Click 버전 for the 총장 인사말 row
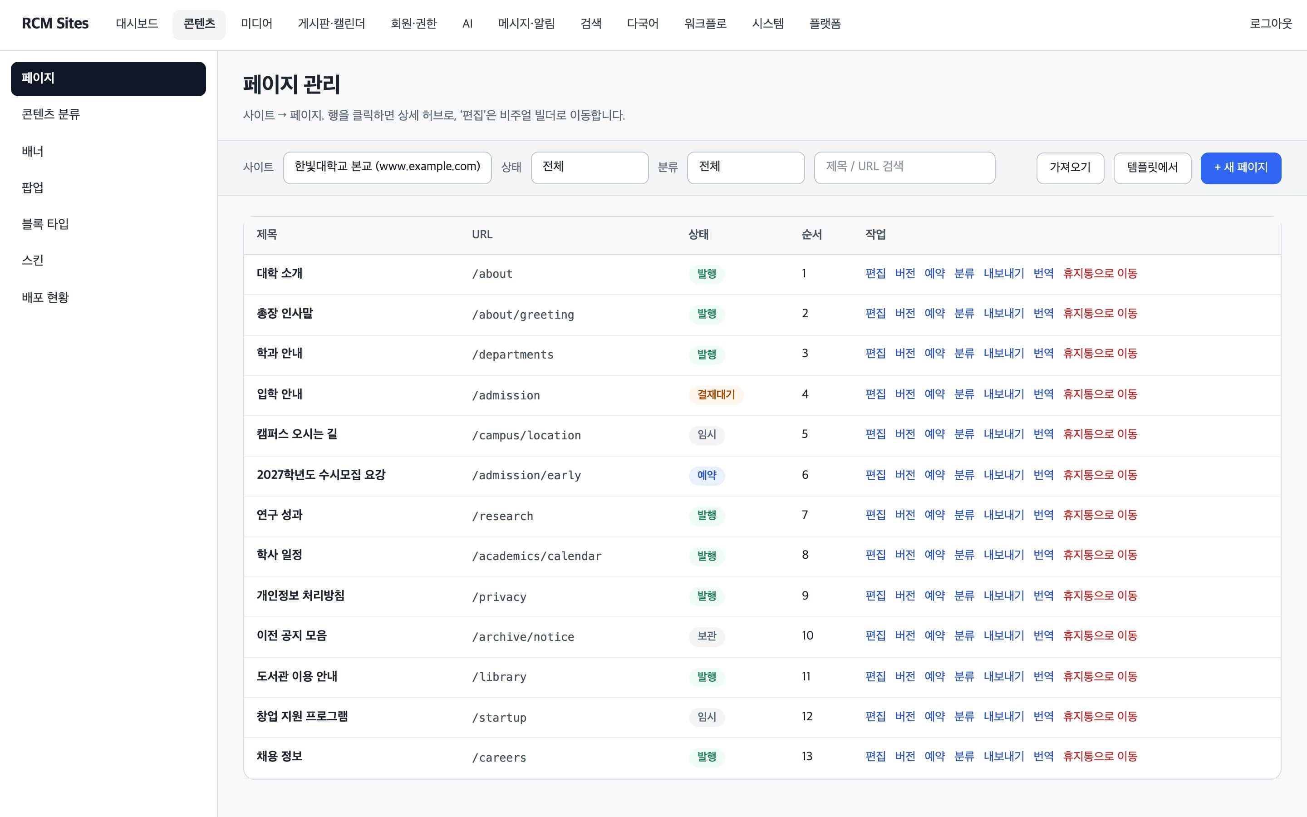The image size is (1307, 817). coord(904,313)
